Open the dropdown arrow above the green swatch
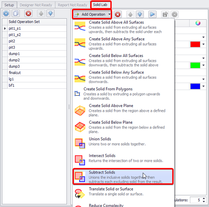The image size is (209, 207). [x=203, y=58]
